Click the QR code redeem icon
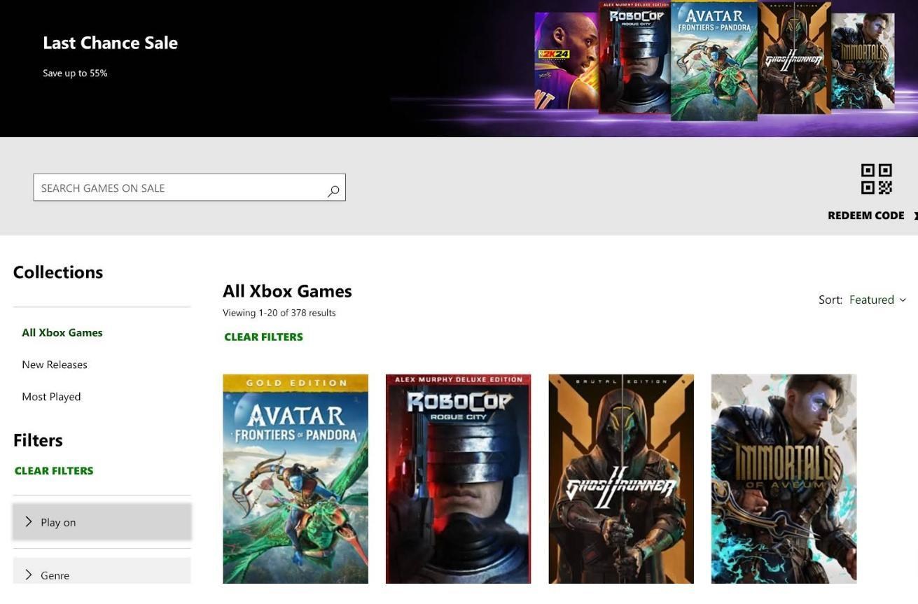918x604 pixels. (876, 179)
